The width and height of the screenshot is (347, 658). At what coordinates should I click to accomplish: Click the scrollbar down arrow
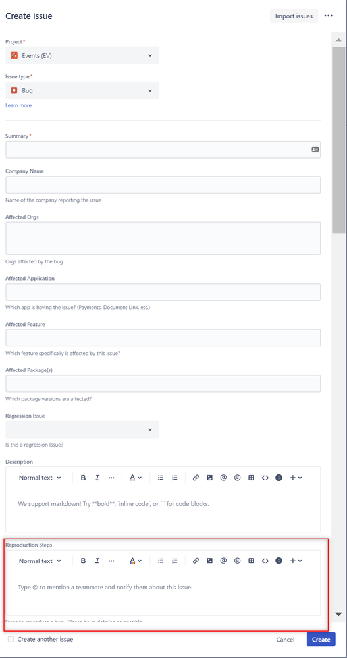coord(338,614)
